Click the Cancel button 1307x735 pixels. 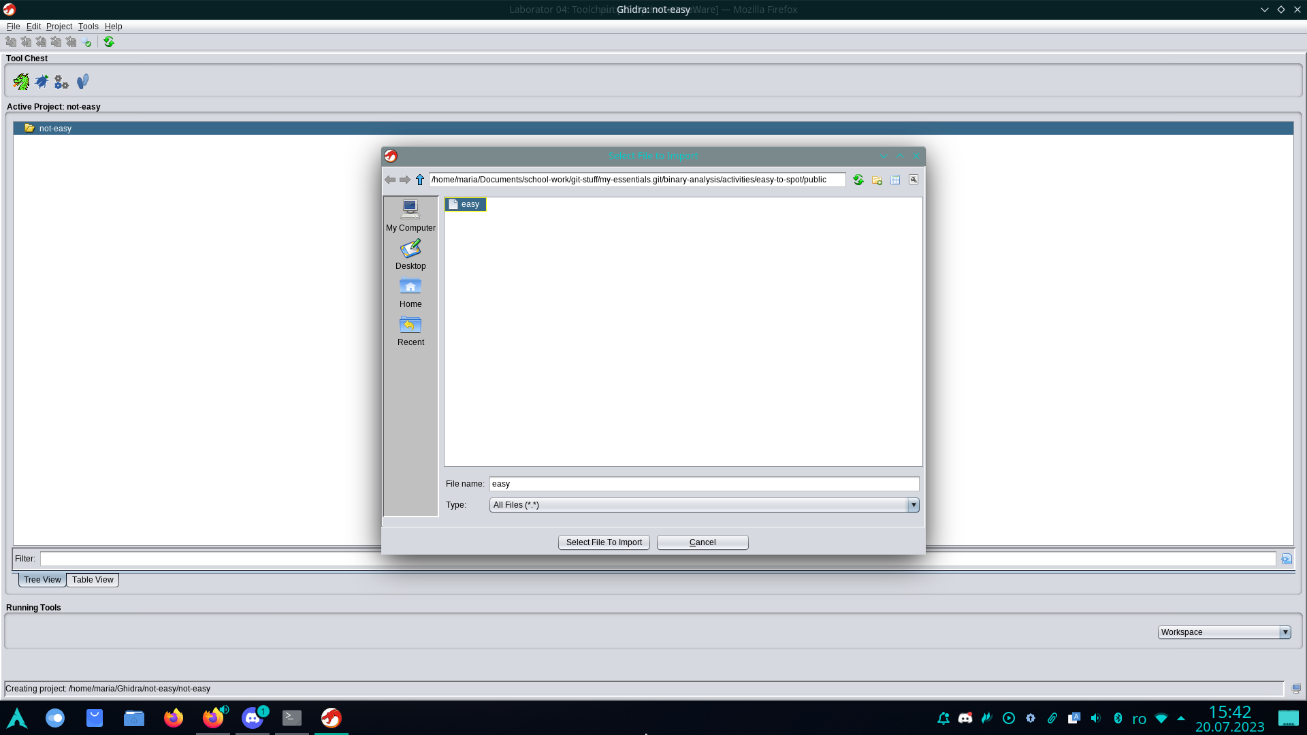point(702,541)
